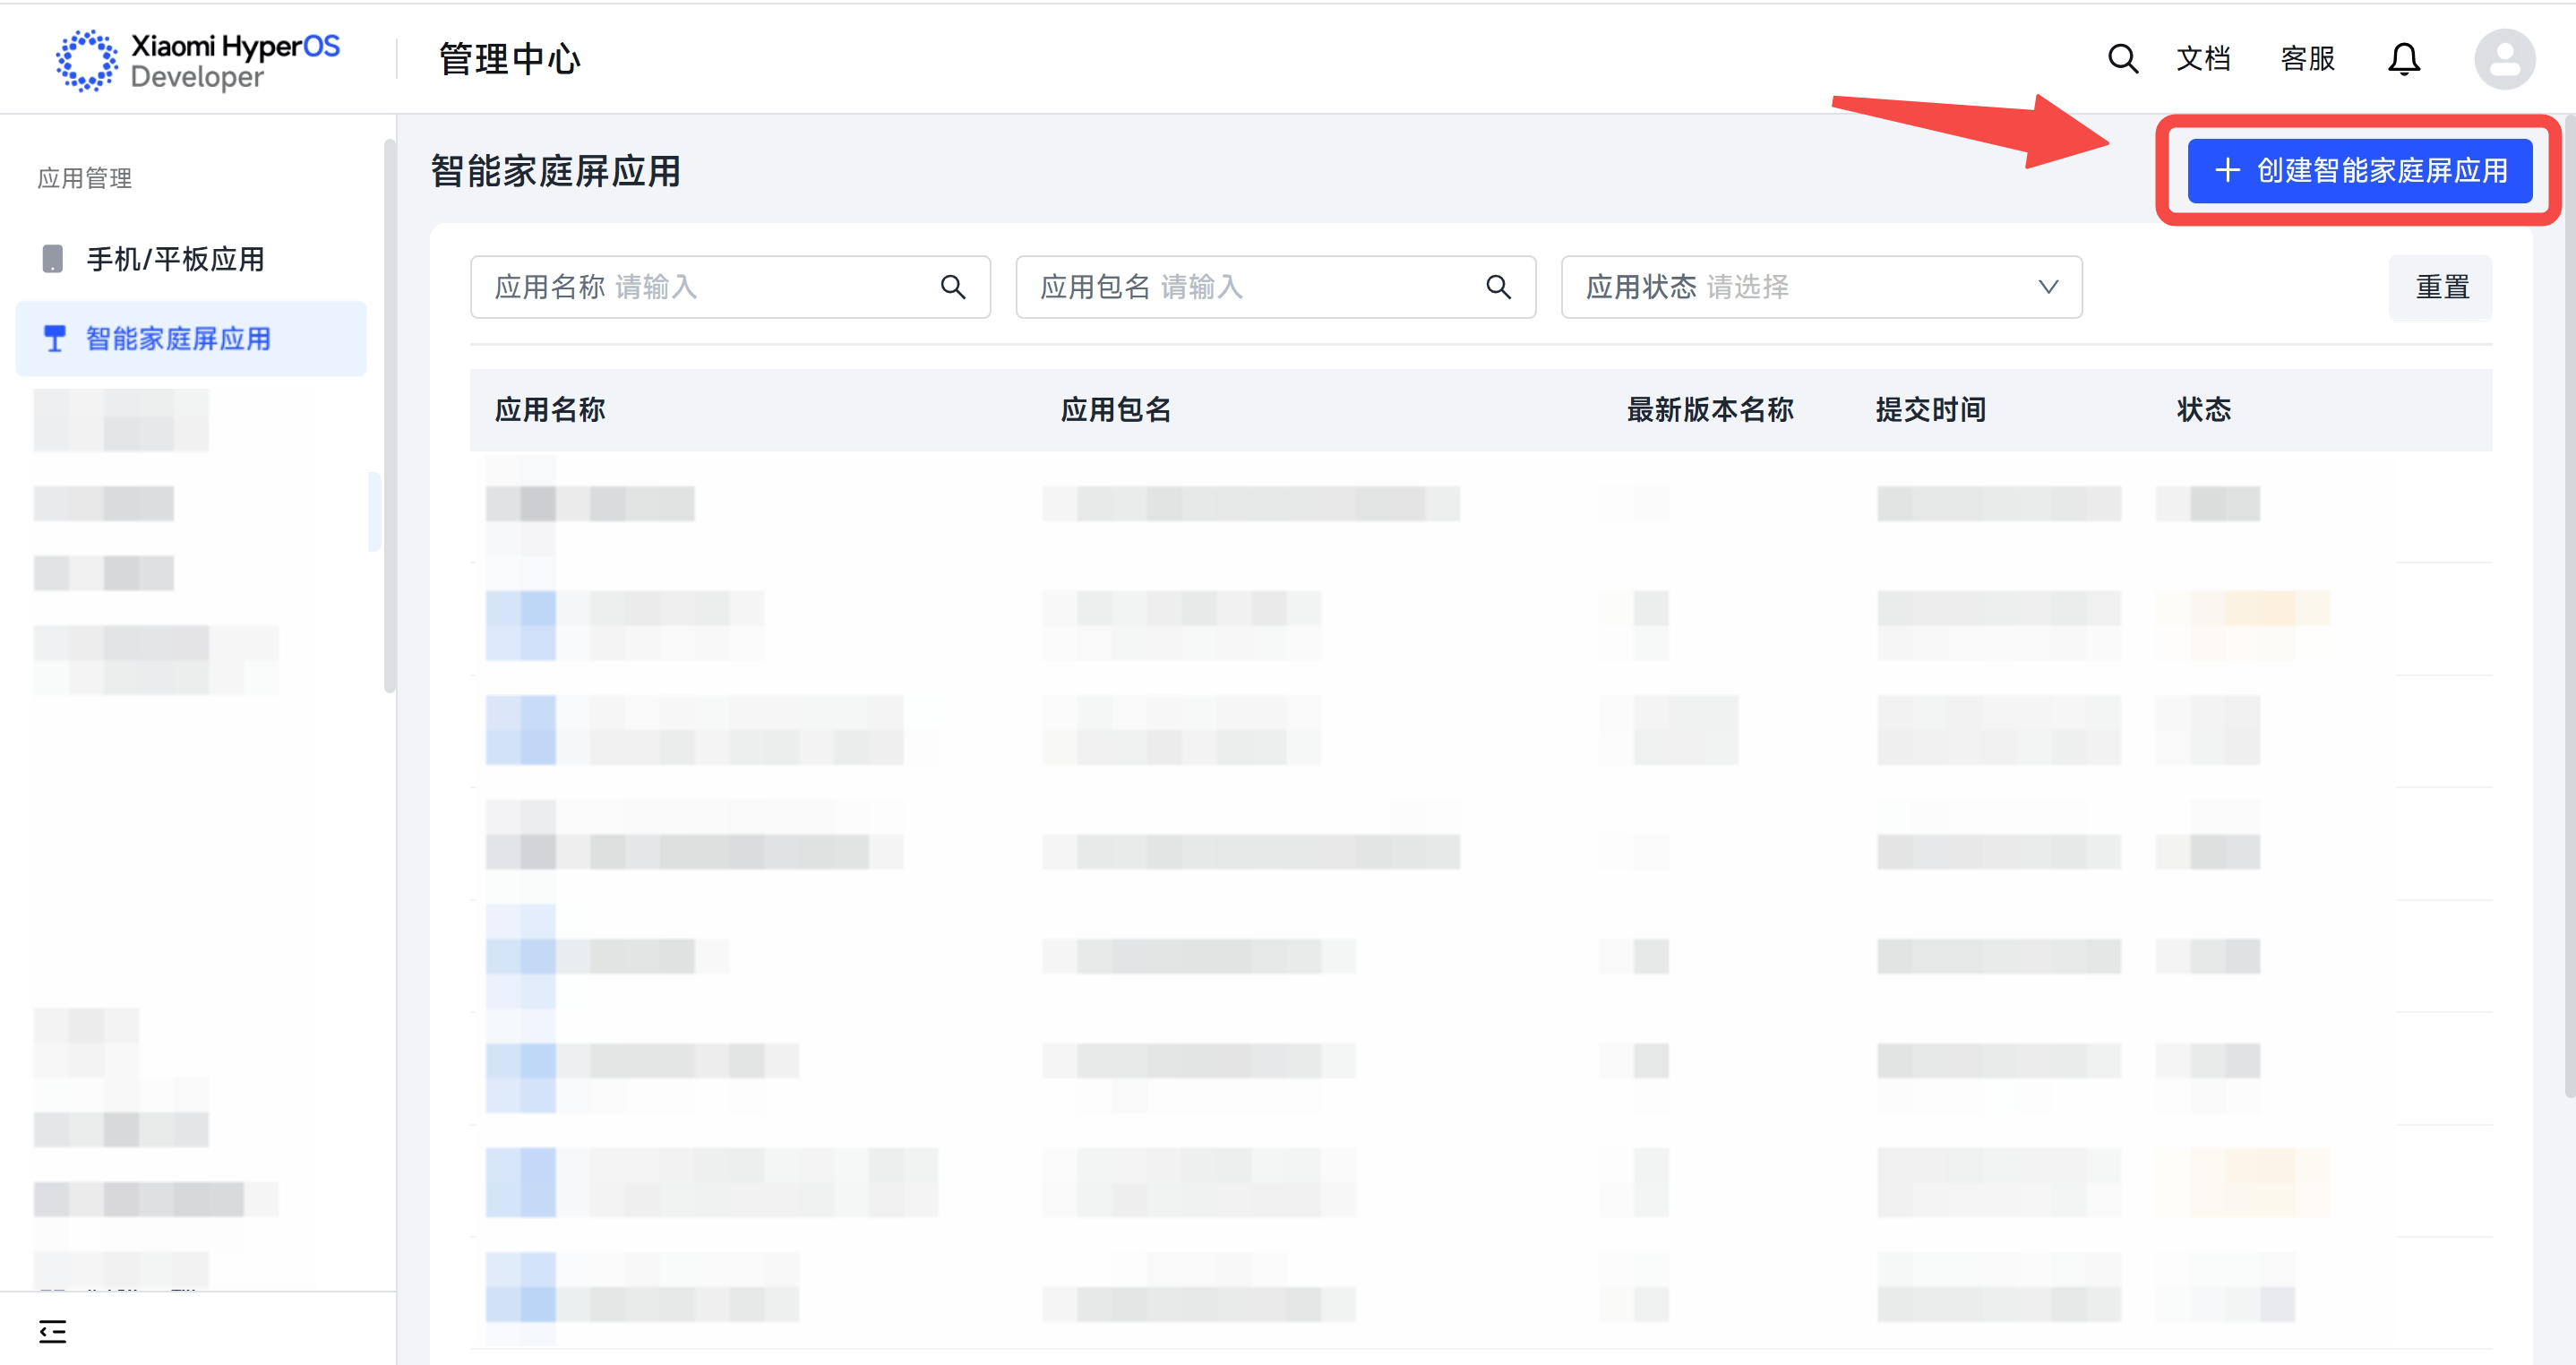The width and height of the screenshot is (2576, 1365).
Task: Click search icon in 应用包名 field
Action: pos(1498,287)
